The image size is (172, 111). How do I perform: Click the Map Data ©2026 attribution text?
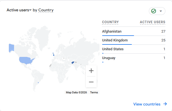click(x=76, y=92)
